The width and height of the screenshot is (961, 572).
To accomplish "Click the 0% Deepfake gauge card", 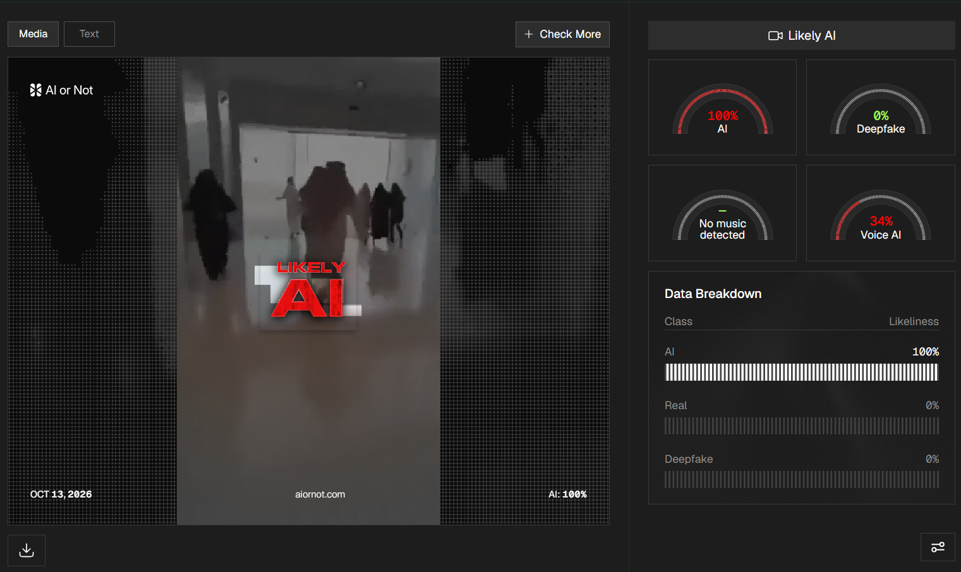I will click(x=881, y=107).
